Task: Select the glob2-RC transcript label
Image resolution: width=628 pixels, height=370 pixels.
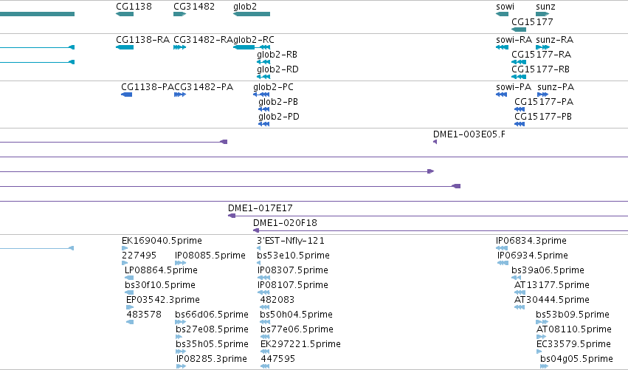Action: [254, 40]
